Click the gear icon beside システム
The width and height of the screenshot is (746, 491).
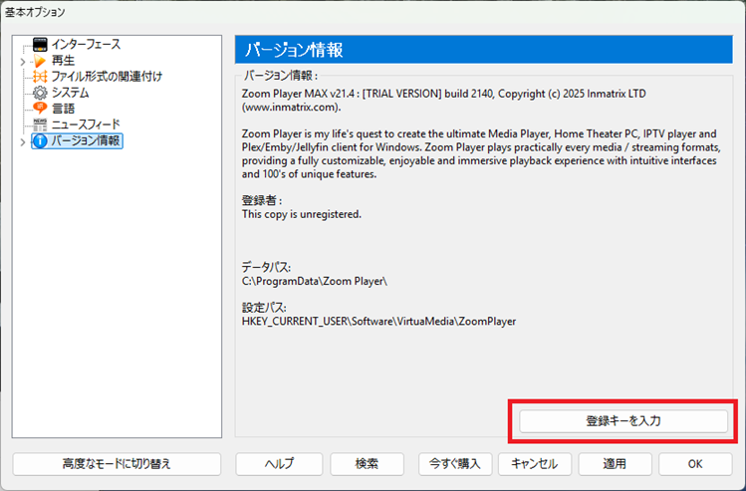40,93
